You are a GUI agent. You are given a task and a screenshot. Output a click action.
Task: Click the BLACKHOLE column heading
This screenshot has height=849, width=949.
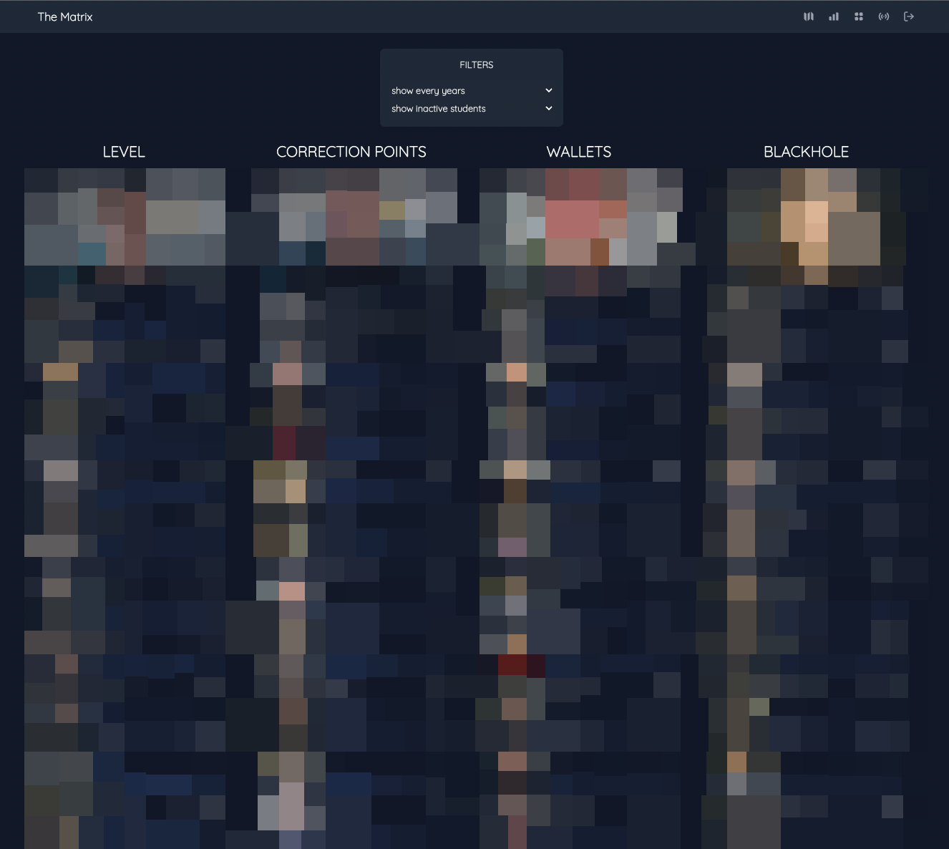tap(807, 152)
